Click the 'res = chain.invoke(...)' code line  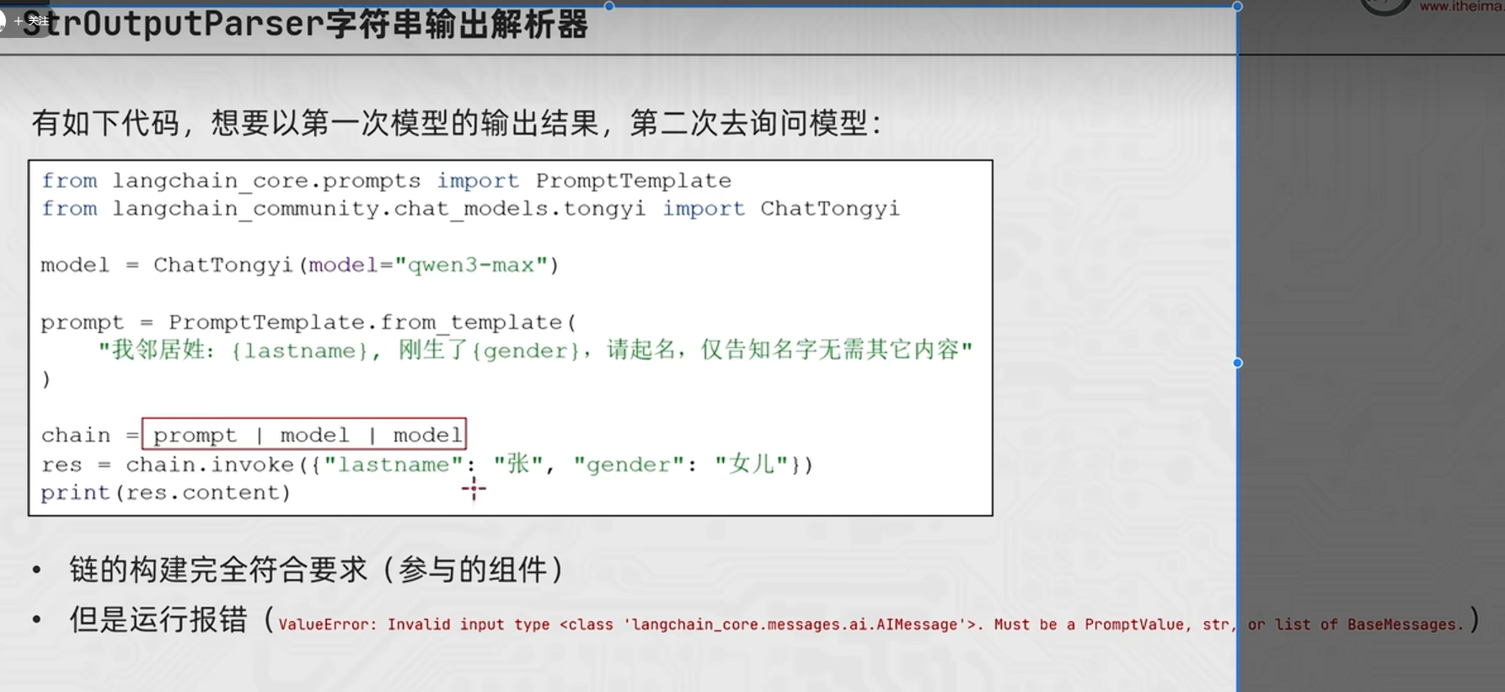coord(426,464)
